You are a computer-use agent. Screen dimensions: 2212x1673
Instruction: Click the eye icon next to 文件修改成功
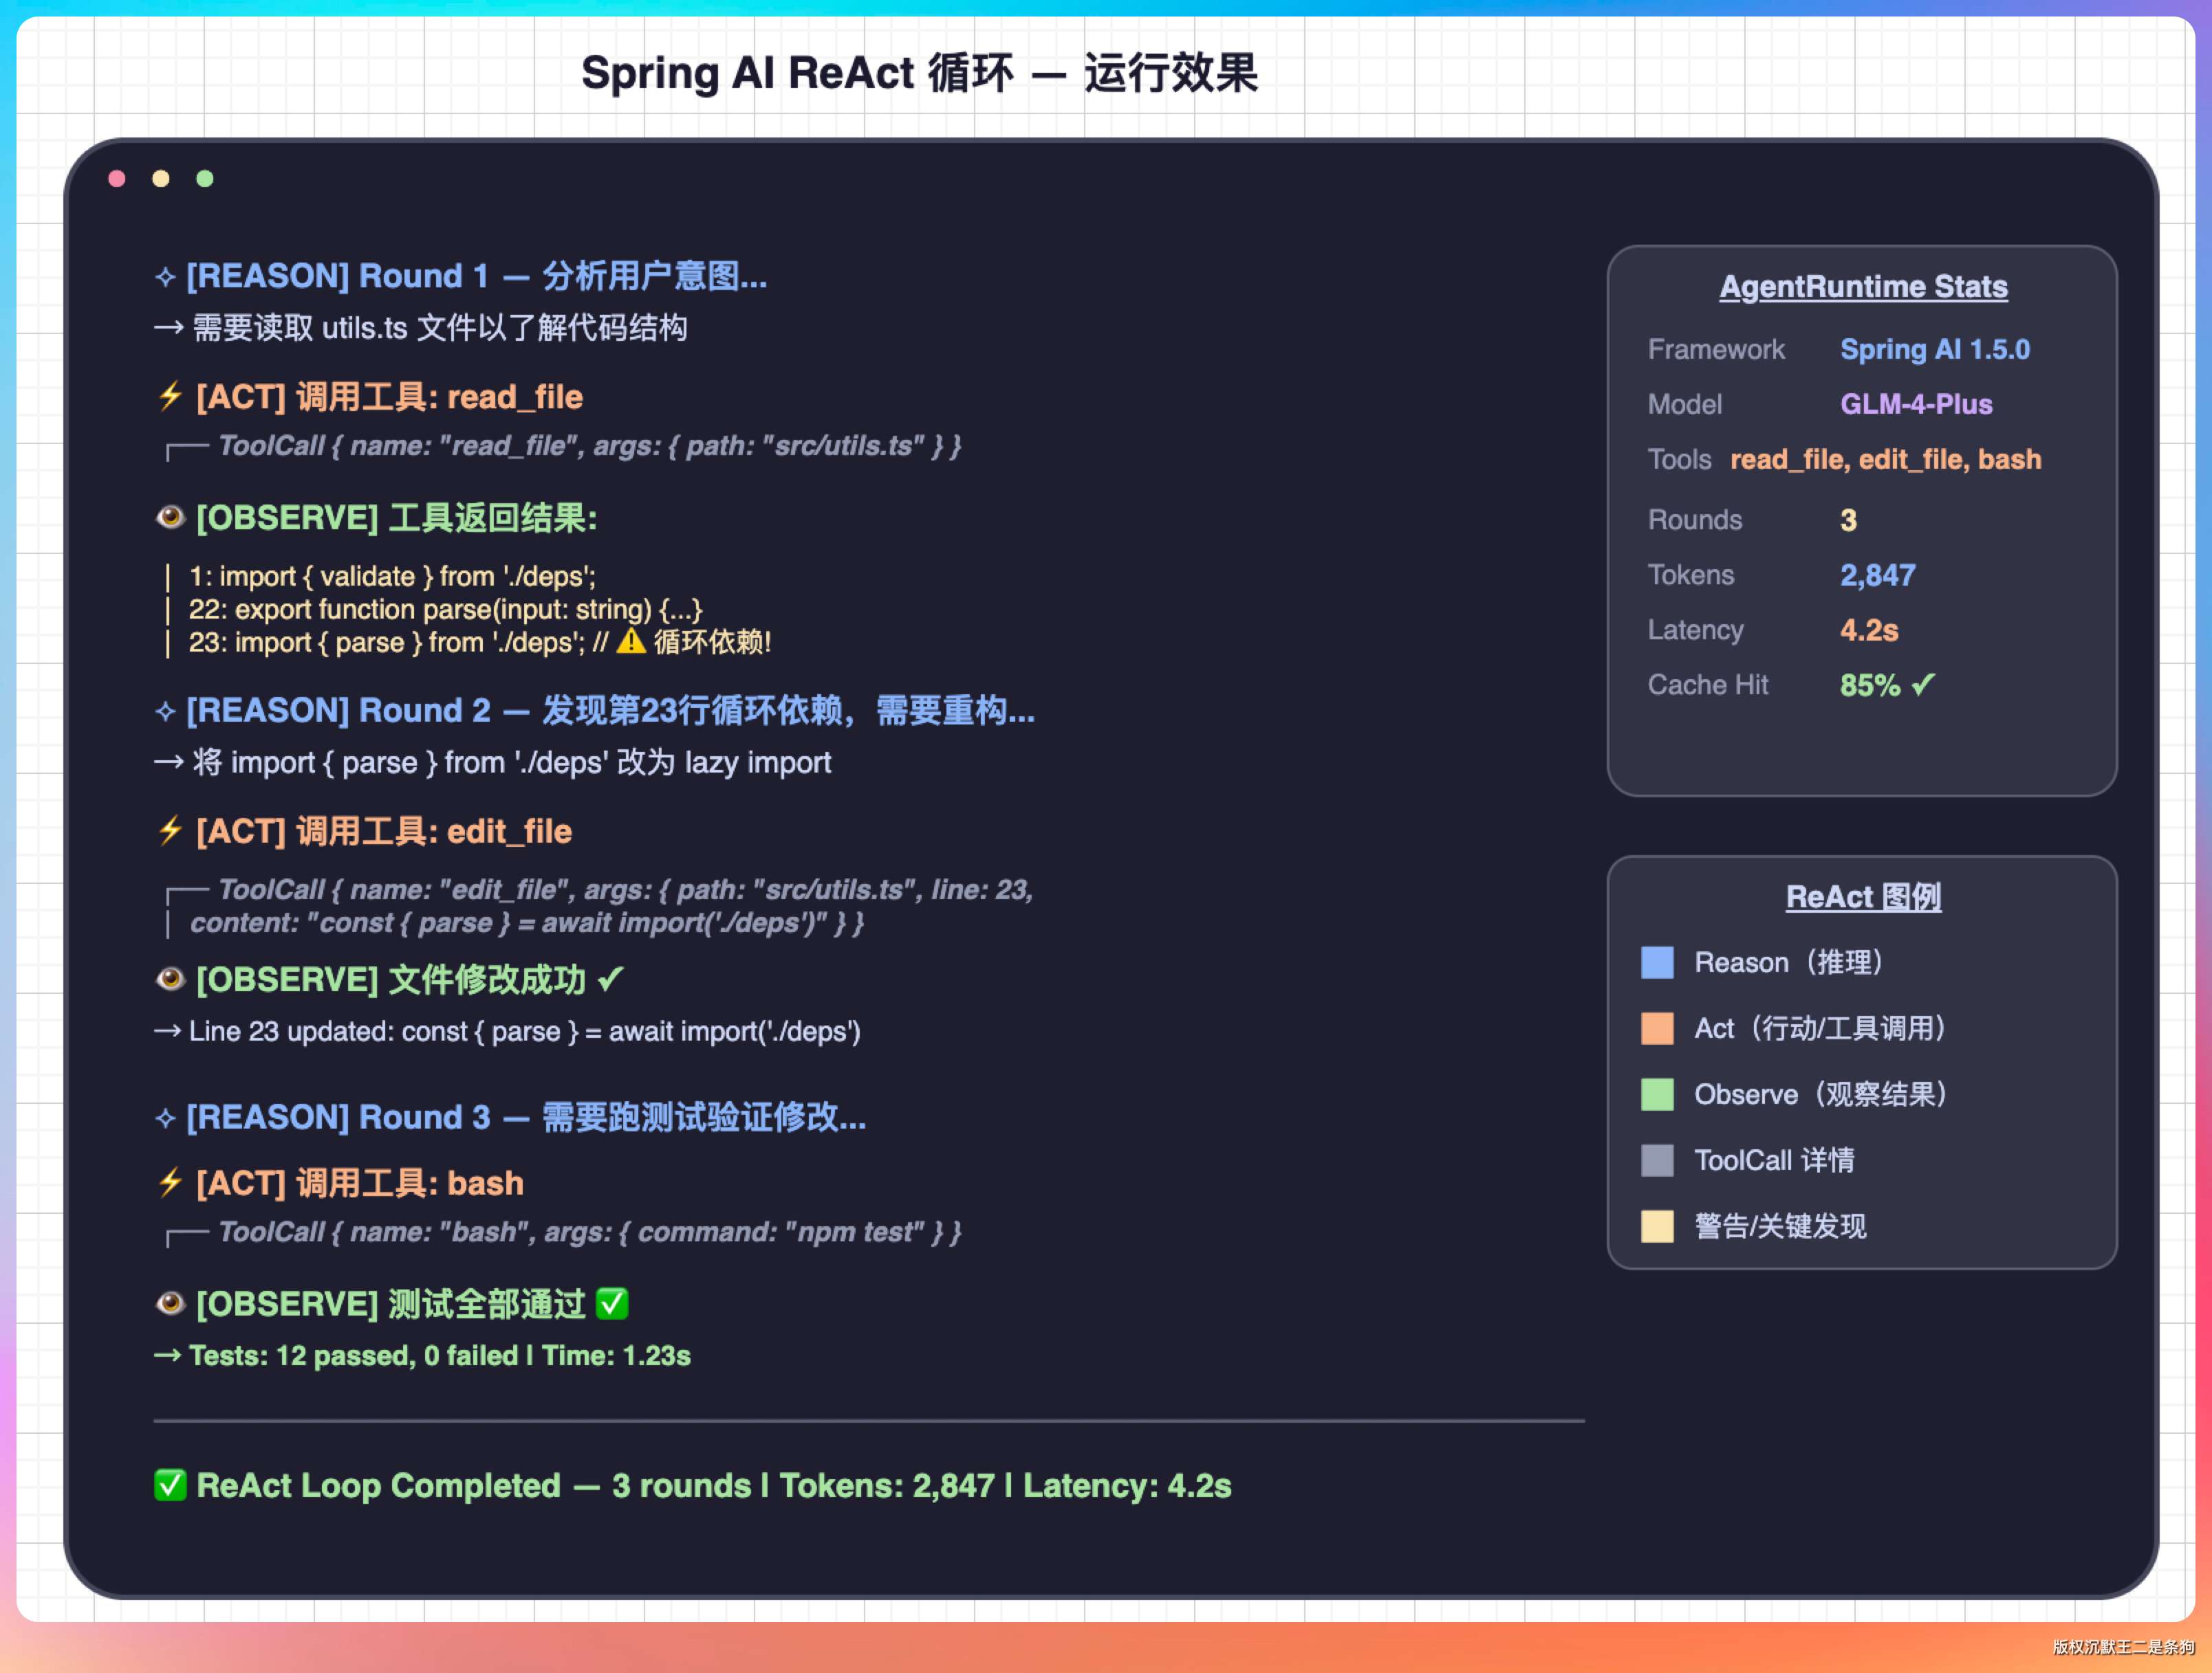(x=170, y=978)
